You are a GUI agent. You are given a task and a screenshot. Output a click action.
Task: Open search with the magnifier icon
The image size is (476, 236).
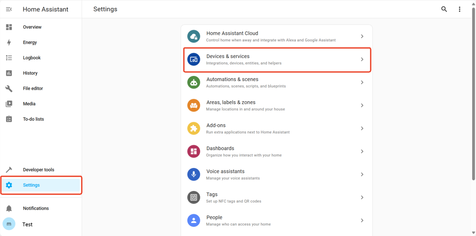pyautogui.click(x=444, y=9)
